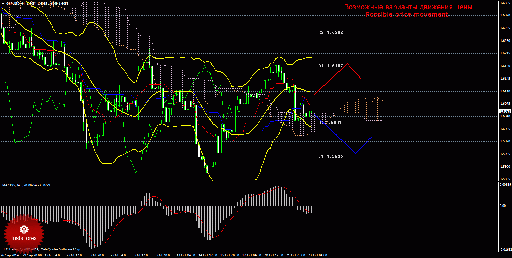Select the 9 Oct 20:00 time label
512x258 pixels.
coord(163,255)
